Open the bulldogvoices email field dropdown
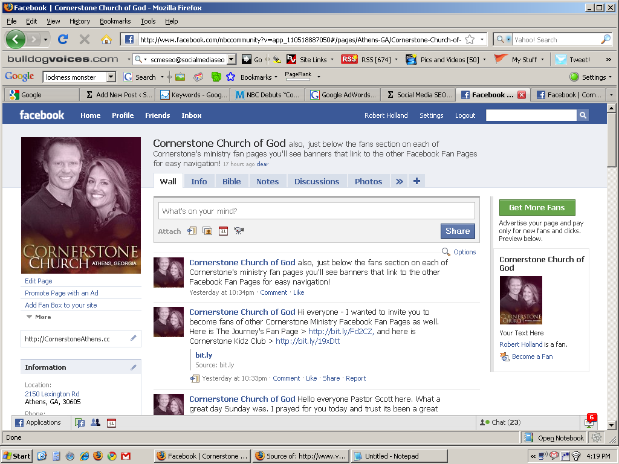Image resolution: width=619 pixels, height=464 pixels. (x=232, y=60)
